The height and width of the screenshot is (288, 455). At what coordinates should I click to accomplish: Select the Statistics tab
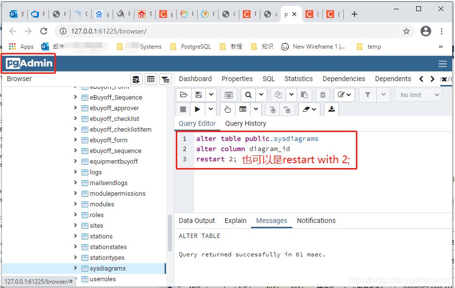298,79
